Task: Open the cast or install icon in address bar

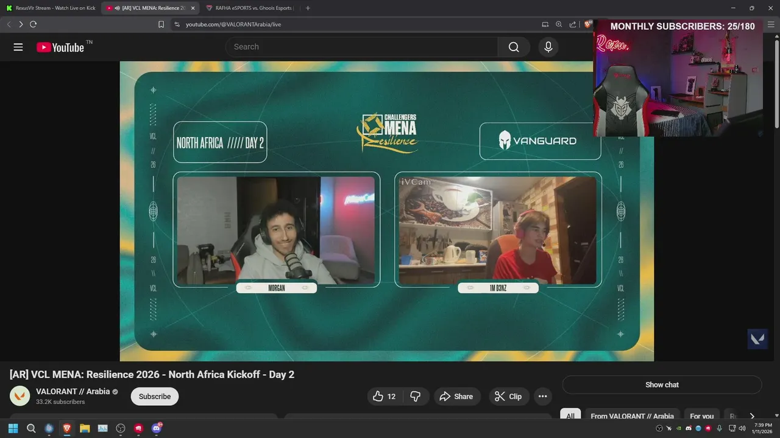Action: (x=545, y=24)
